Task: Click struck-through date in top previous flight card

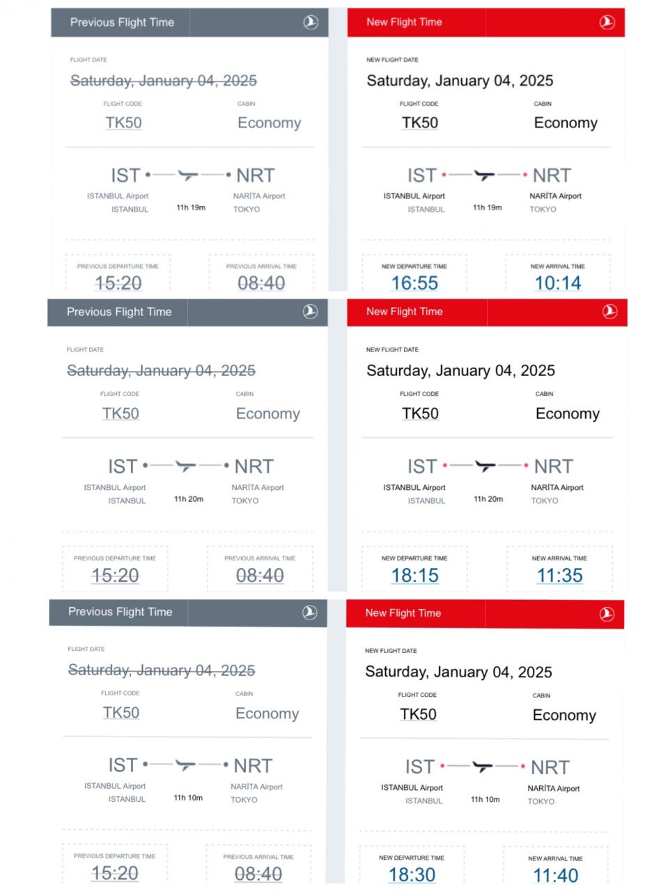Action: coord(164,81)
